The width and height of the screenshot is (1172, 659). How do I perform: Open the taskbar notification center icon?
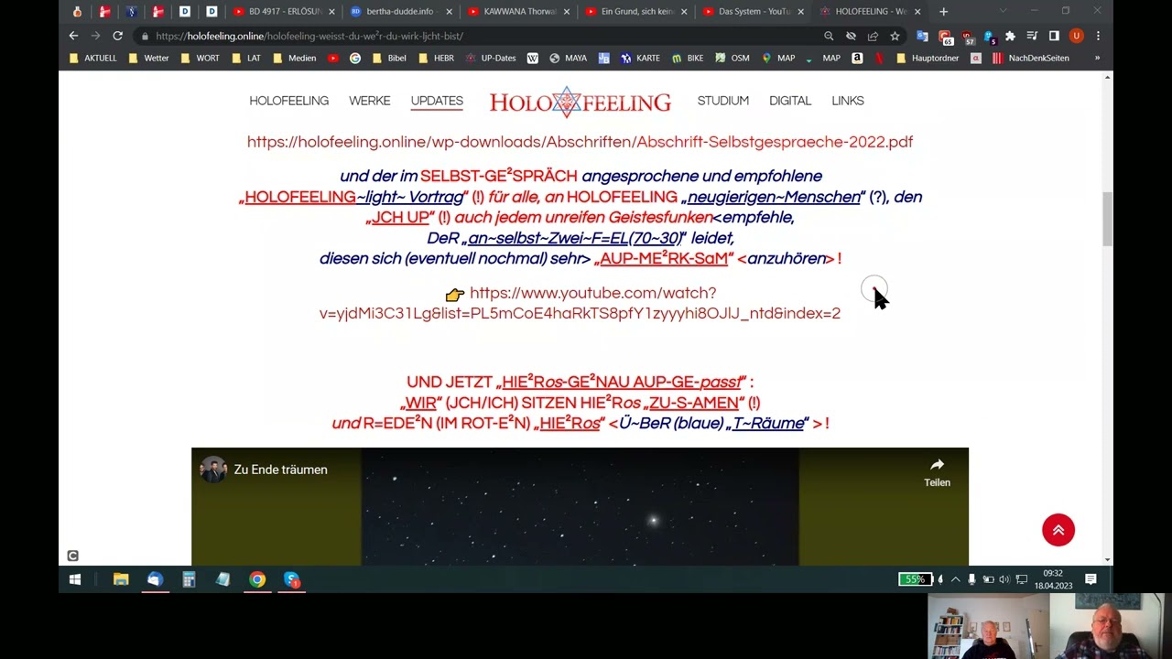click(x=1091, y=579)
